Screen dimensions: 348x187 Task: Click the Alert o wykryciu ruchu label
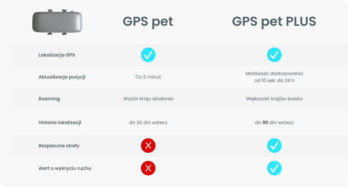click(x=65, y=168)
